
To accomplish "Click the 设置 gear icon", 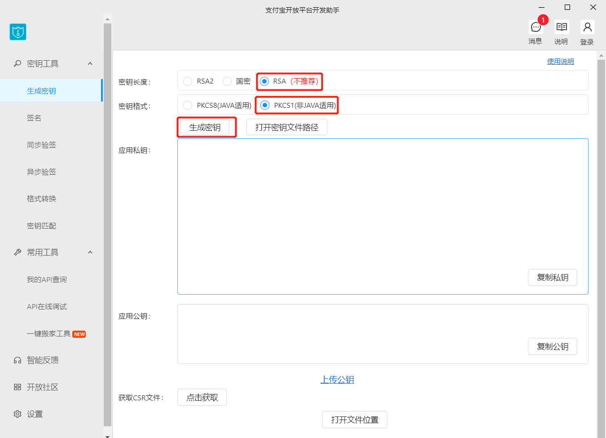I will (x=18, y=414).
